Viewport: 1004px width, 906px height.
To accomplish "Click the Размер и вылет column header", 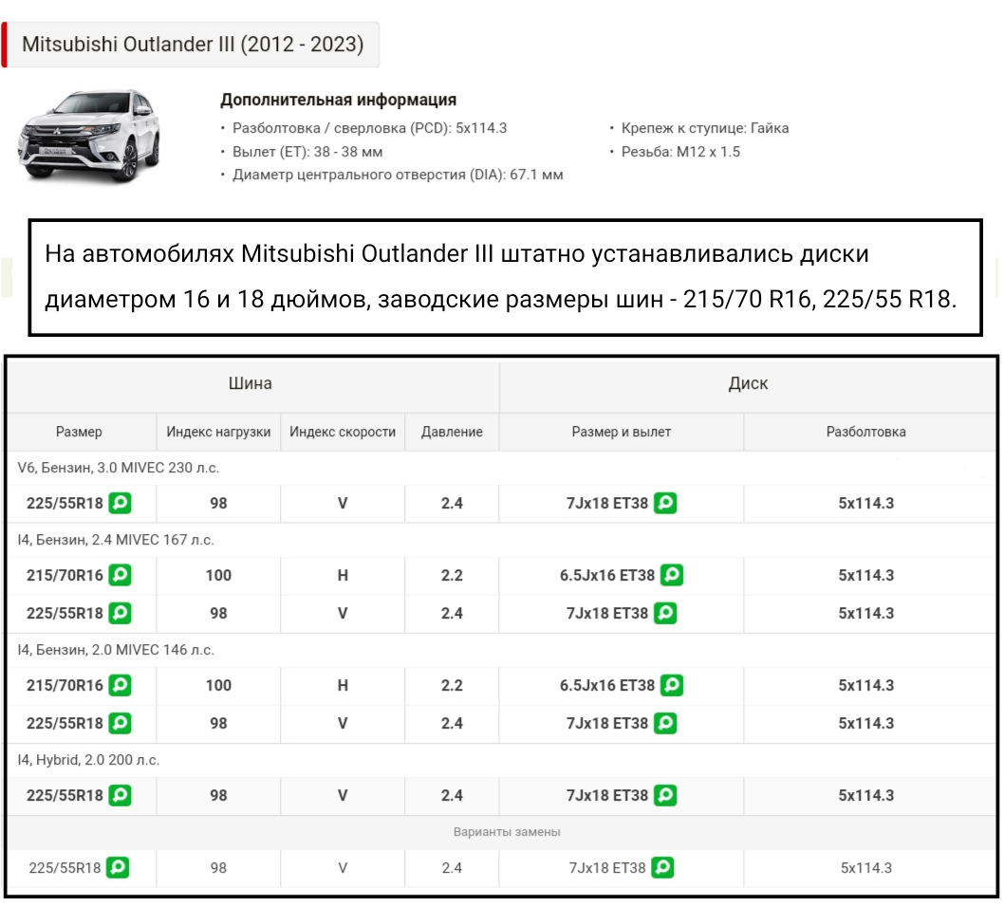I will (622, 432).
